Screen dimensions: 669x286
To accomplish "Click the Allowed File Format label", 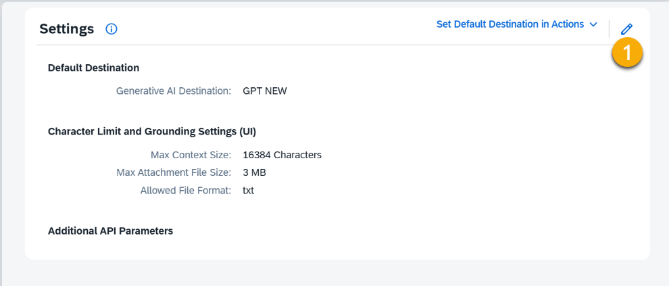I will point(186,191).
